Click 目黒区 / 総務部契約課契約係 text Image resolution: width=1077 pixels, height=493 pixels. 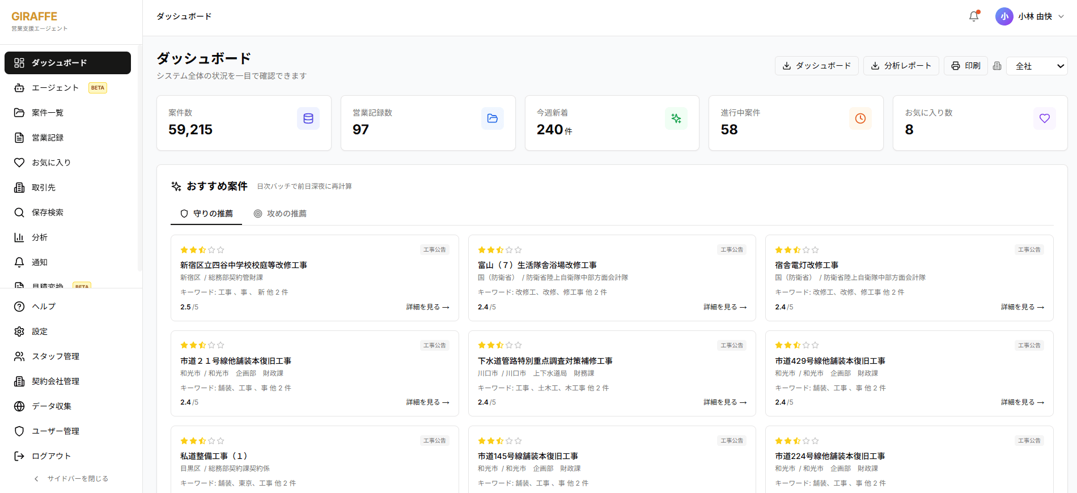coord(225,469)
